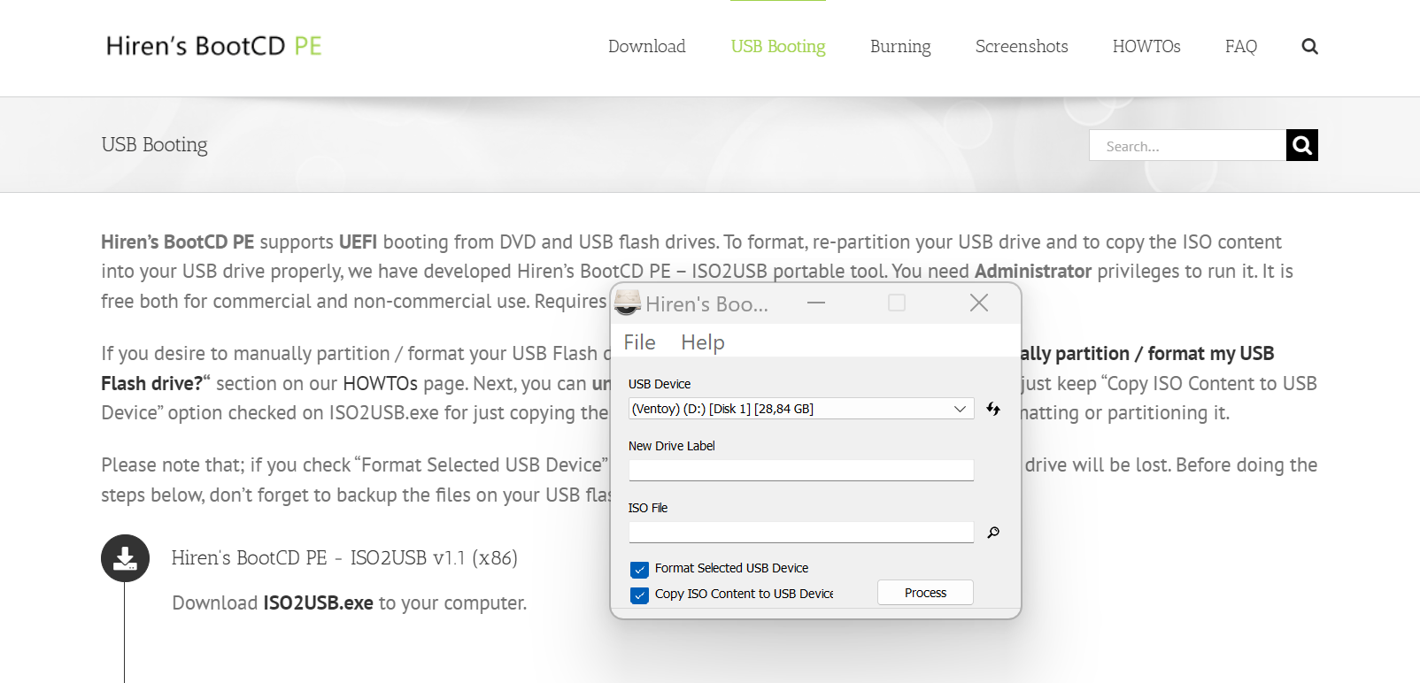Open the FAQ nav item
This screenshot has height=683, width=1420.
[1240, 47]
